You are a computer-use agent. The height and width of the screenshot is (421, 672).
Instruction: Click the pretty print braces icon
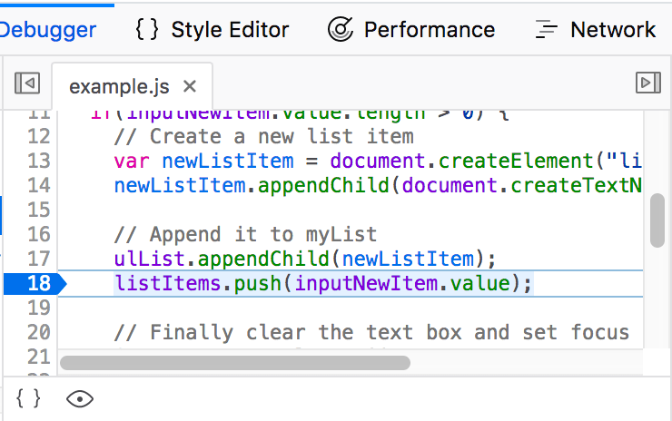28,398
